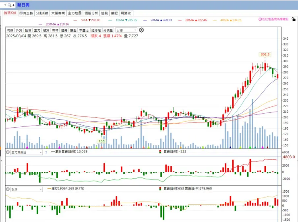Open the 主力買賣超 indicator dropdown

click(27, 152)
